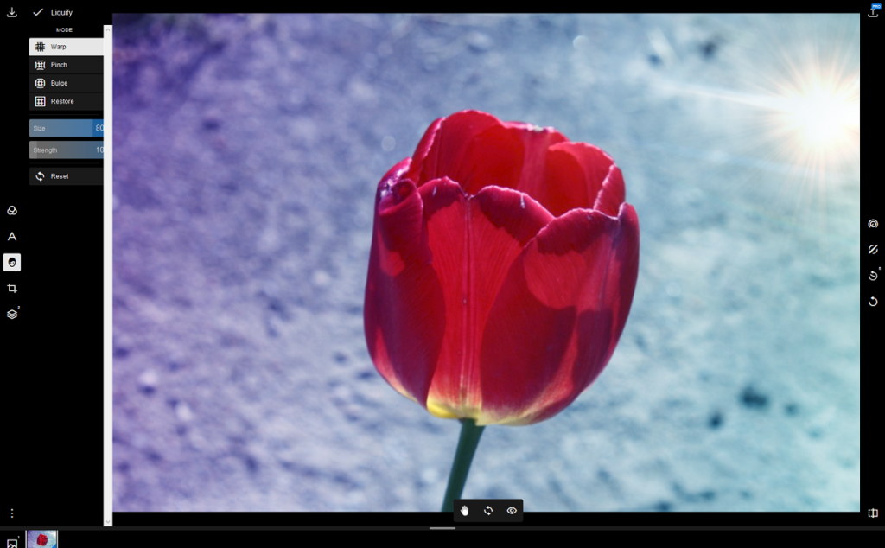Toggle the face retouch tool icon
Screen dimensions: 885x548
[x=12, y=262]
